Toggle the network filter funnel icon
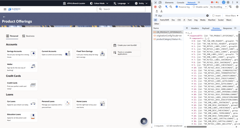Screen dimensions: 240x128 point(166,7)
